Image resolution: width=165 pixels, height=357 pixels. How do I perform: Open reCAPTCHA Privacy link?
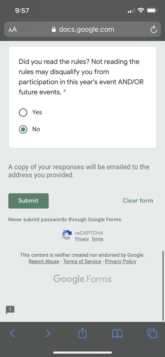pos(82,239)
